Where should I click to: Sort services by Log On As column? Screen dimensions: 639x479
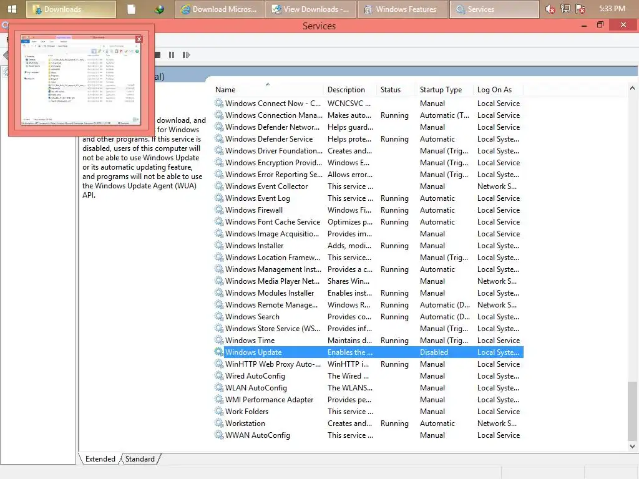click(x=499, y=90)
